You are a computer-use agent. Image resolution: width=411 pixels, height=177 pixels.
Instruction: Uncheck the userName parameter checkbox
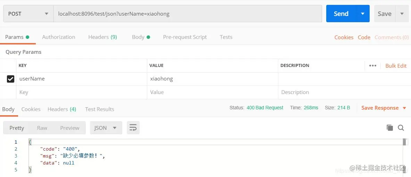pyautogui.click(x=10, y=79)
